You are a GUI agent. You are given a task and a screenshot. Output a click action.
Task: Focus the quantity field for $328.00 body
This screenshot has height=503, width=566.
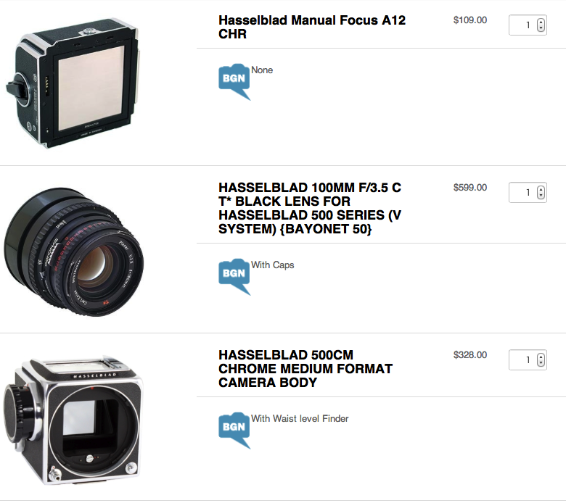pyautogui.click(x=523, y=359)
